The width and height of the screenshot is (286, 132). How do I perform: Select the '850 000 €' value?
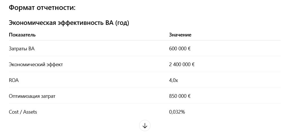tap(180, 96)
